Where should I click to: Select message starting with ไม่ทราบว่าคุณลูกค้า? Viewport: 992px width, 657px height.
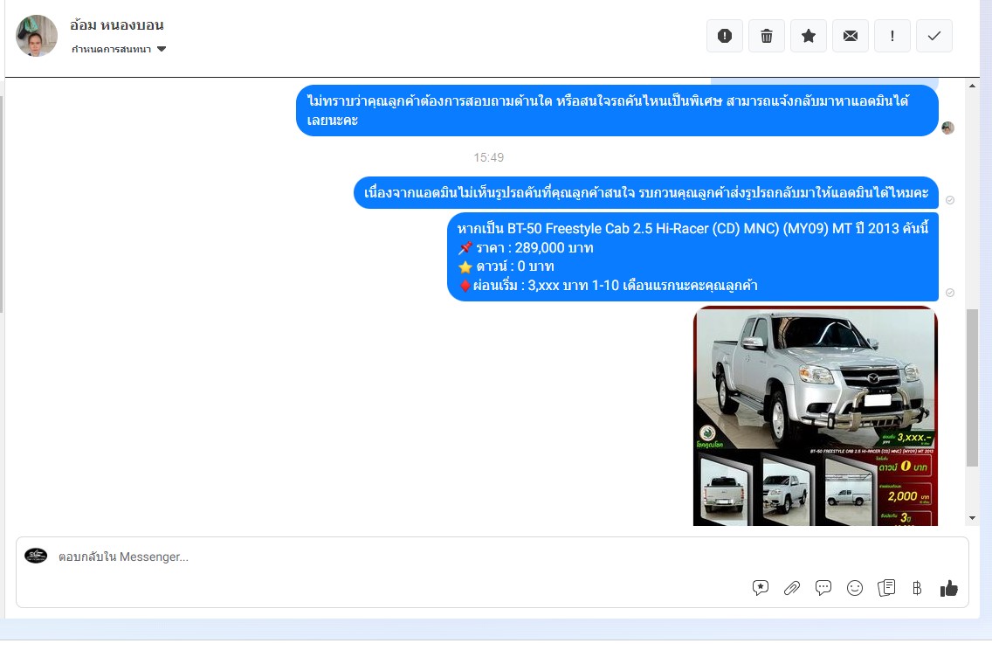(617, 110)
